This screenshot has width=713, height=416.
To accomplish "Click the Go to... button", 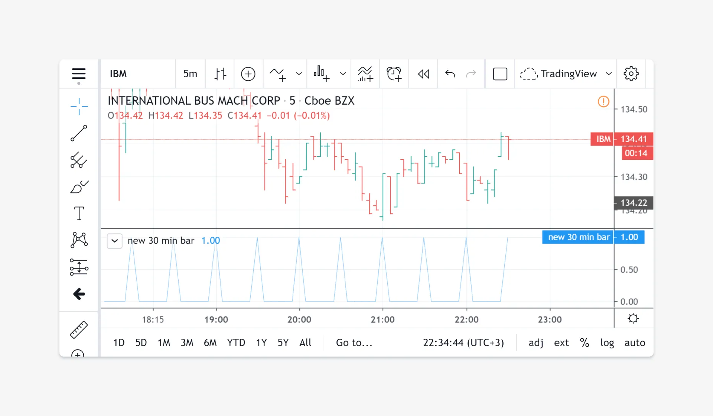I will (354, 342).
